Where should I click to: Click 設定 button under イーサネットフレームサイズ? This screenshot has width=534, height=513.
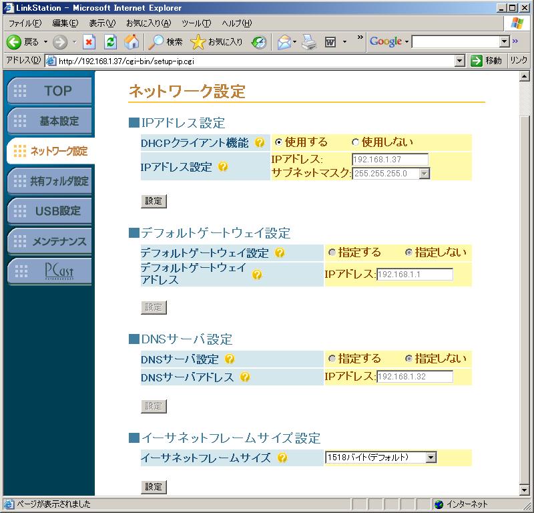coord(154,487)
